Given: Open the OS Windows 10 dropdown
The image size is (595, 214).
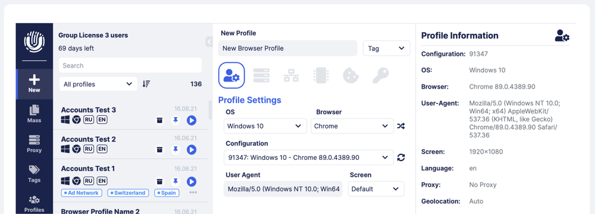Looking at the screenshot, I should [x=265, y=126].
